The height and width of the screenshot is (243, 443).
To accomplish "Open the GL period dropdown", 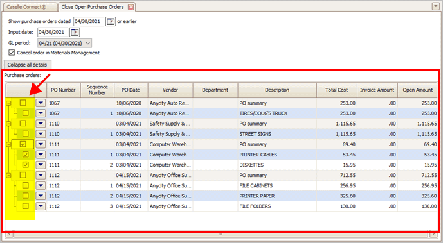I will (x=65, y=43).
